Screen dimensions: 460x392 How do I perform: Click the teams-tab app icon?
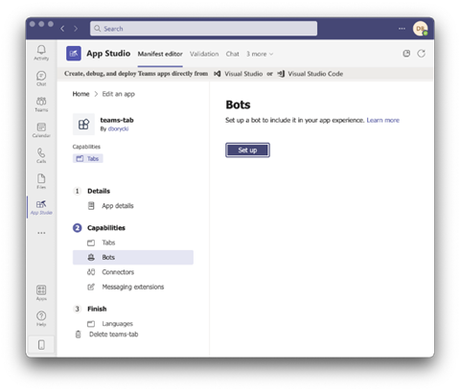pyautogui.click(x=83, y=124)
